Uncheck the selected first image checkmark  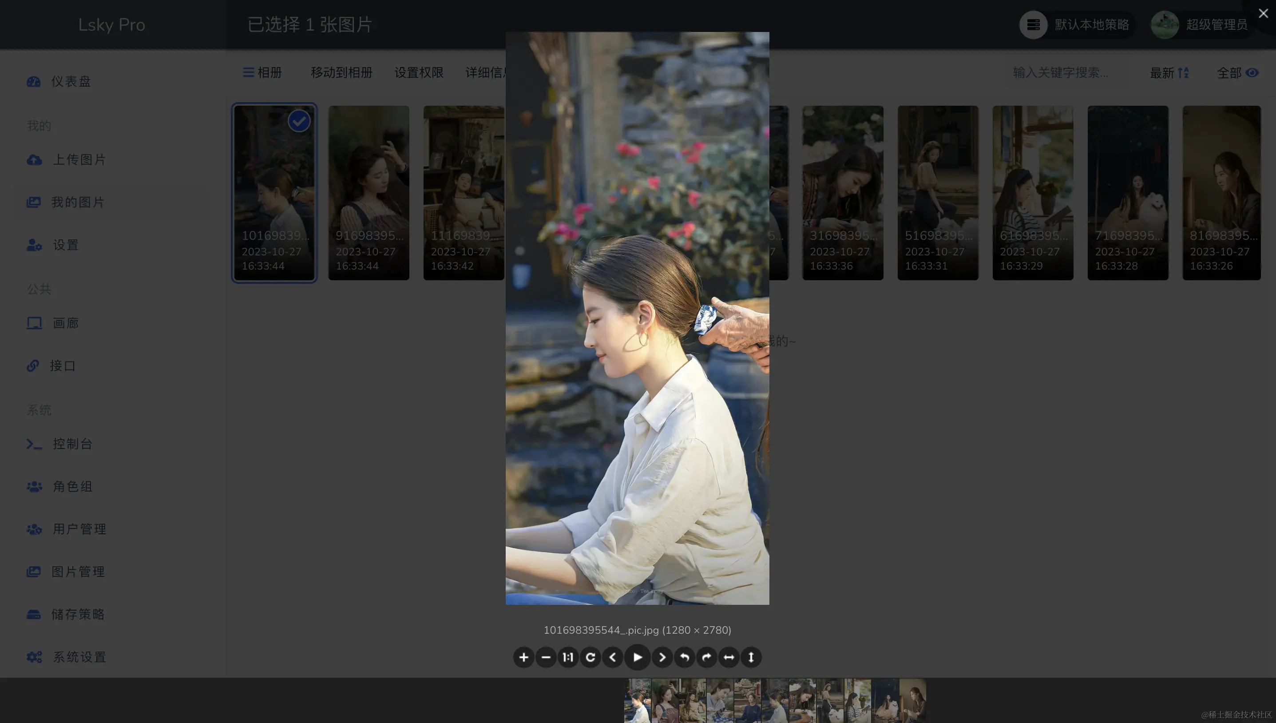[299, 121]
